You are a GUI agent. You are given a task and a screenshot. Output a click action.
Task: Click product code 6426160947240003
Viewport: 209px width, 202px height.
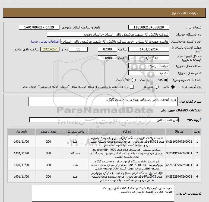(179, 142)
